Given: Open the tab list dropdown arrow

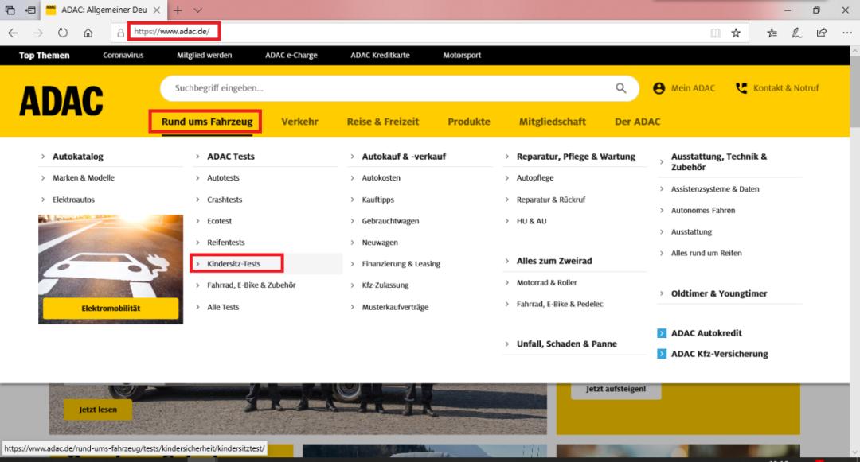Looking at the screenshot, I should tap(198, 10).
